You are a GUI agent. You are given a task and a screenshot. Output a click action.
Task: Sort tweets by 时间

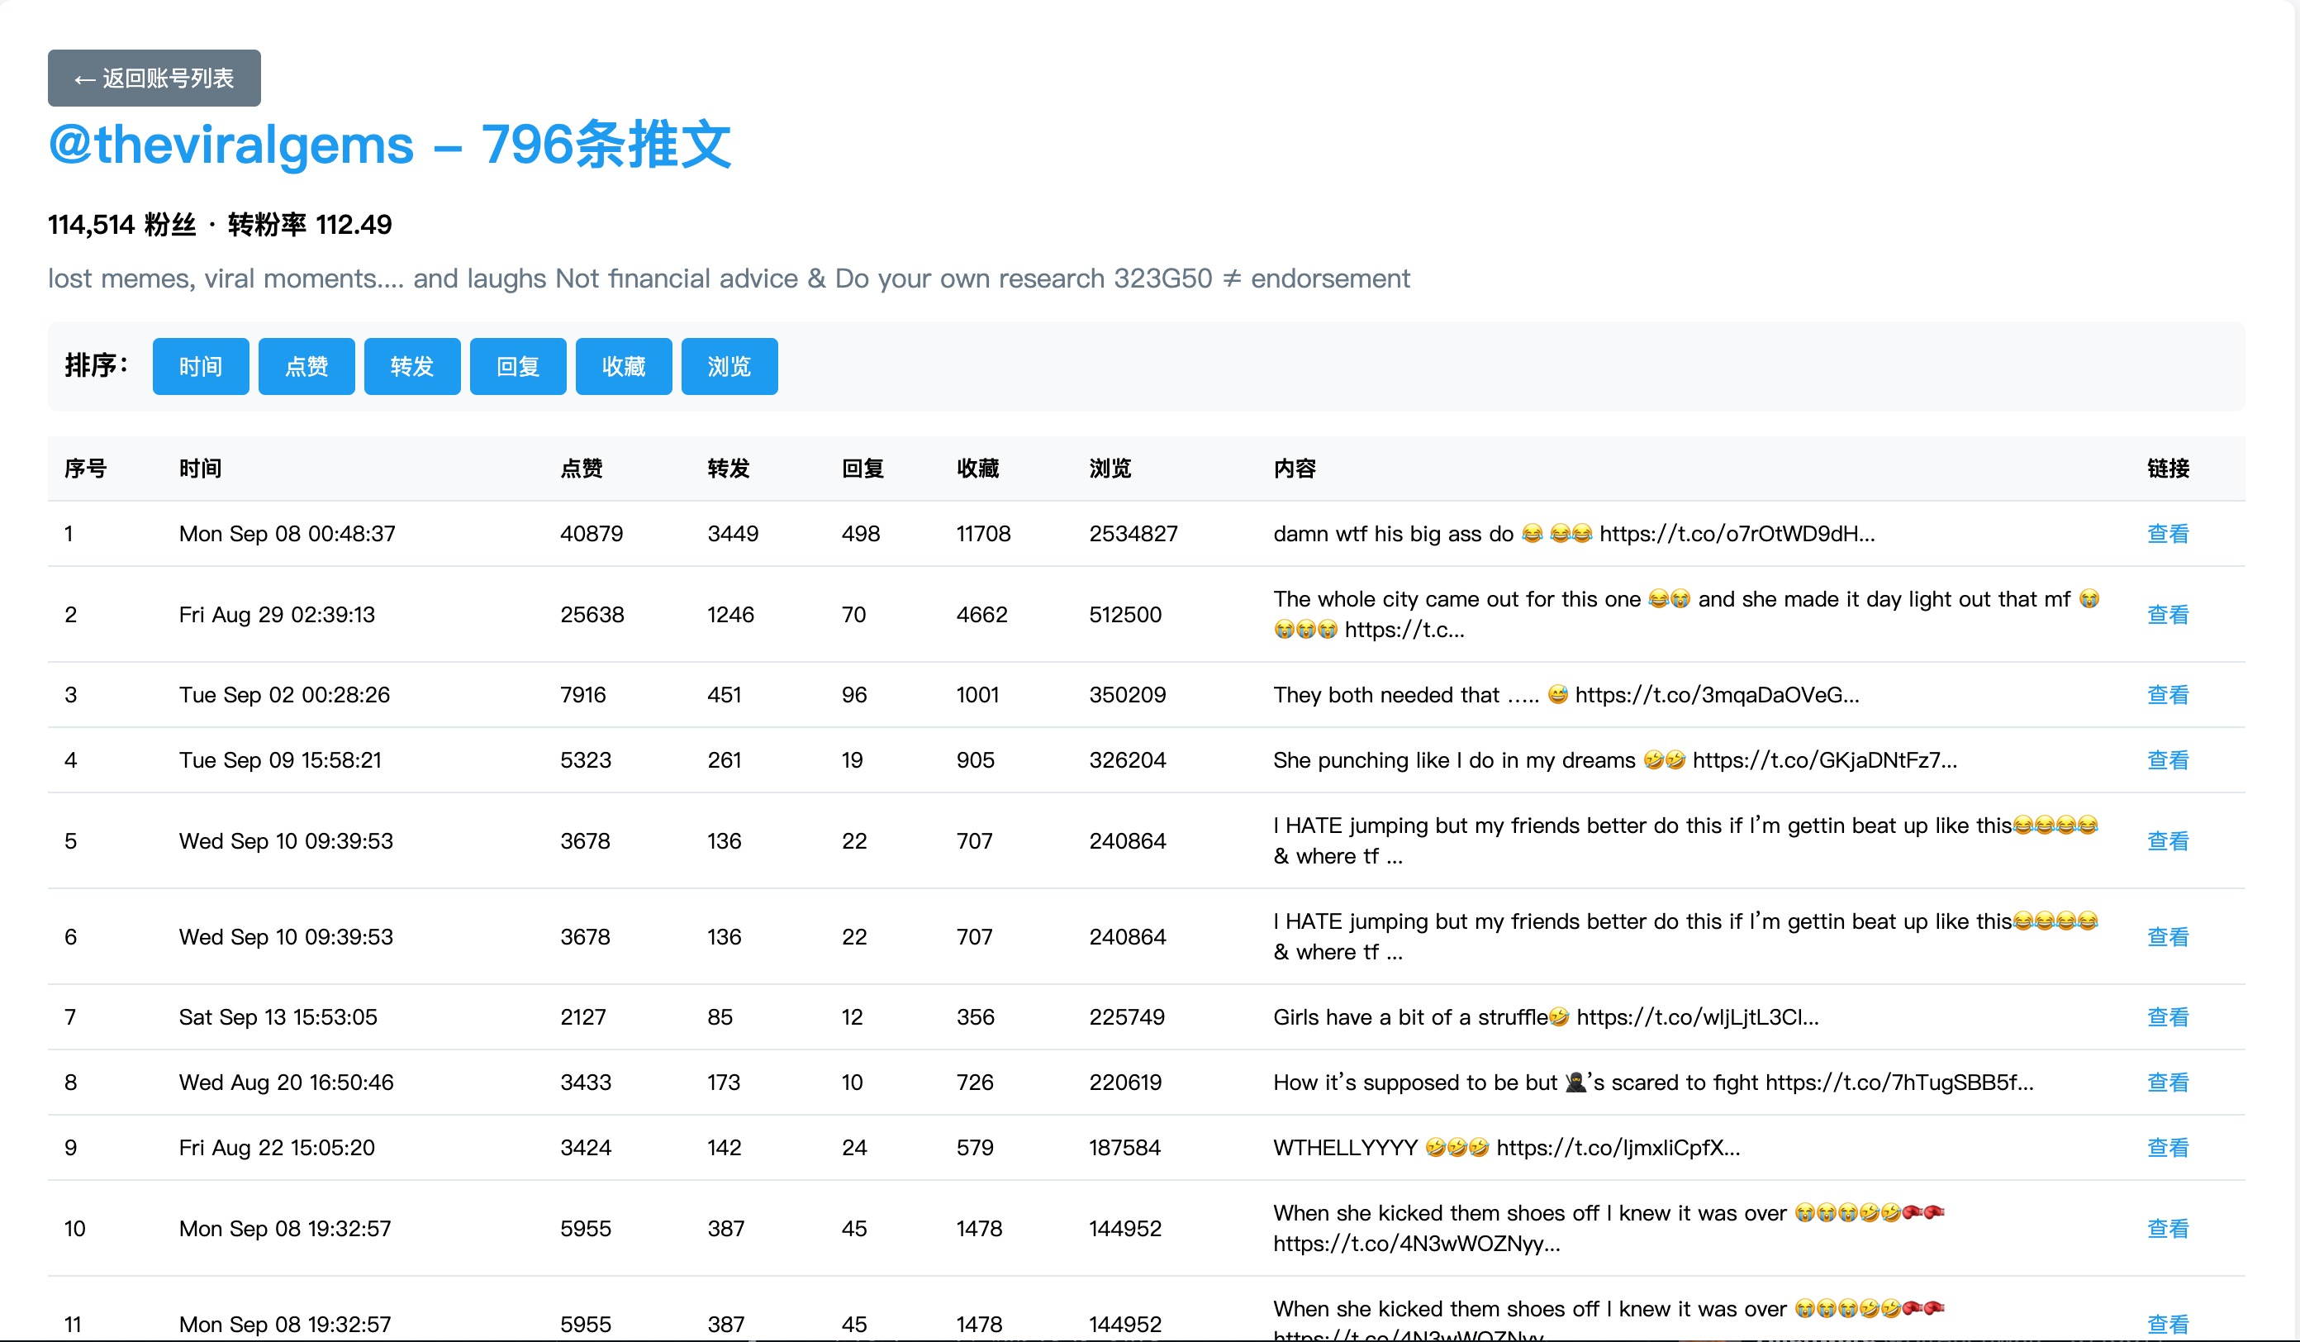pyautogui.click(x=200, y=366)
